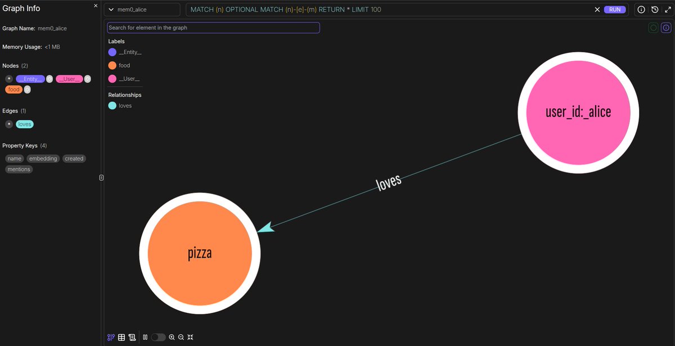The height and width of the screenshot is (346, 675).
Task: Click into the Cypher query editor
Action: (x=390, y=10)
